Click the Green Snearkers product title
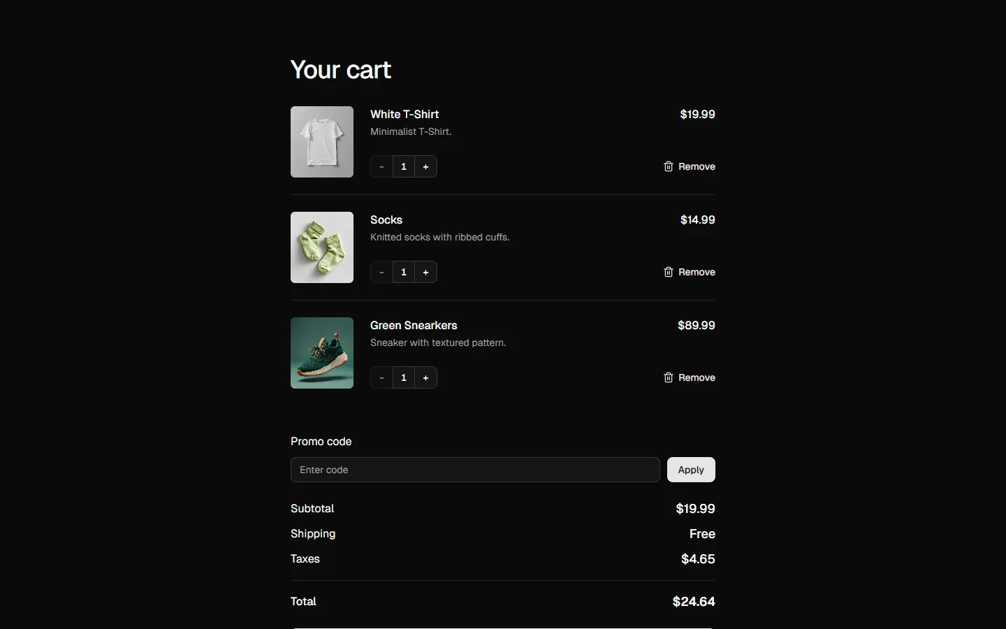1006x629 pixels. 413,325
